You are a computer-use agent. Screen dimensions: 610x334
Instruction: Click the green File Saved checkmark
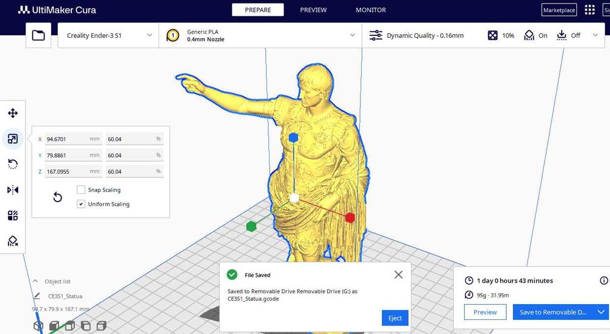(x=232, y=274)
